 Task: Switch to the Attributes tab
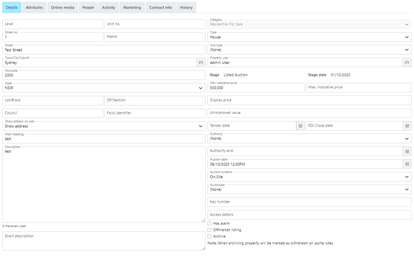pyautogui.click(x=34, y=7)
